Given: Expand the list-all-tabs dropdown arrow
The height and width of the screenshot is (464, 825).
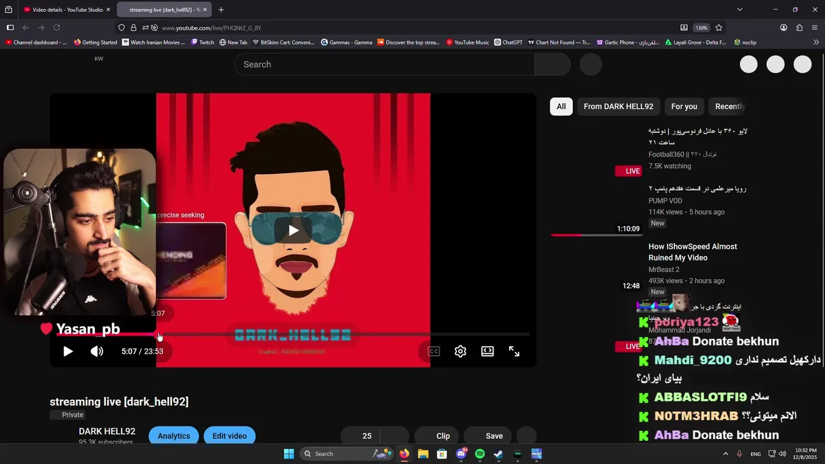Looking at the screenshot, I should pyautogui.click(x=740, y=10).
